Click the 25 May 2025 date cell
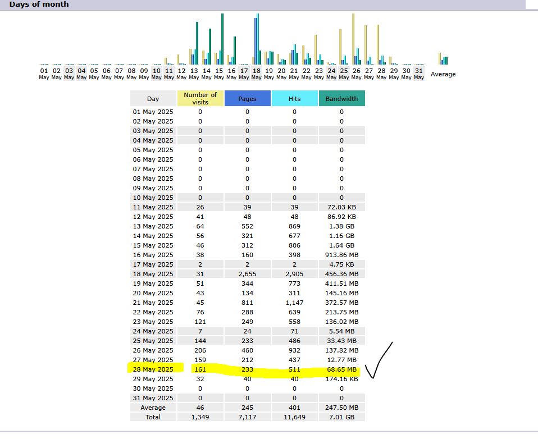The height and width of the screenshot is (439, 538). click(153, 341)
